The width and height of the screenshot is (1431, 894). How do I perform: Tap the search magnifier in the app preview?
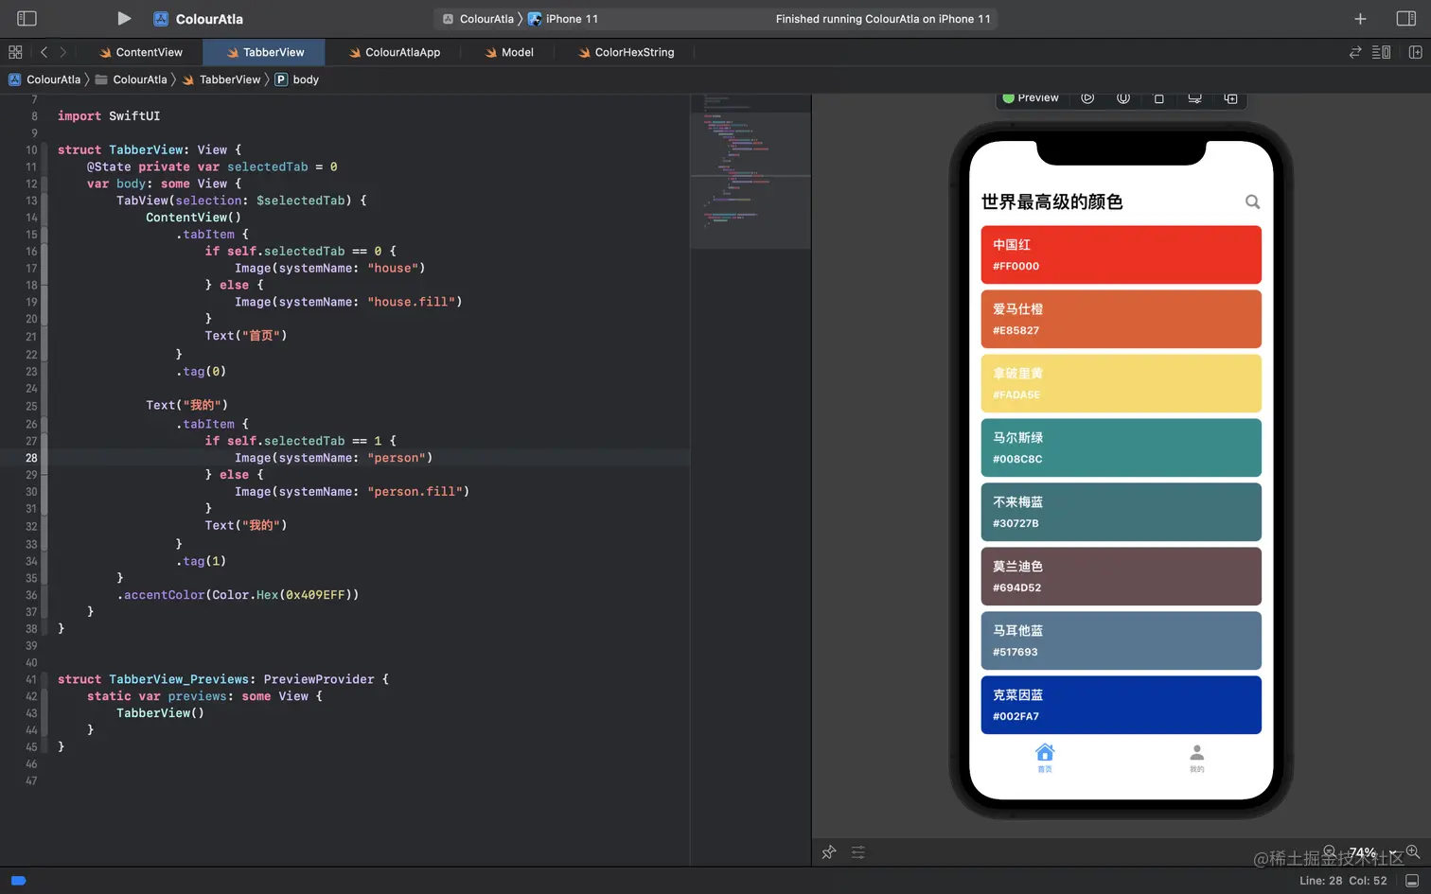pos(1252,202)
